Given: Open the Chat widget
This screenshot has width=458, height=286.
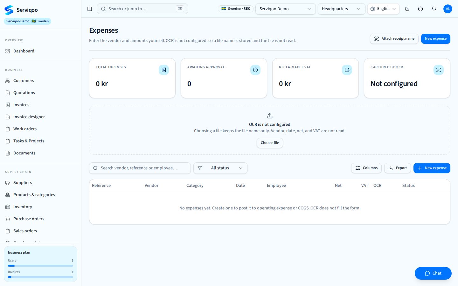Looking at the screenshot, I should coord(433,273).
